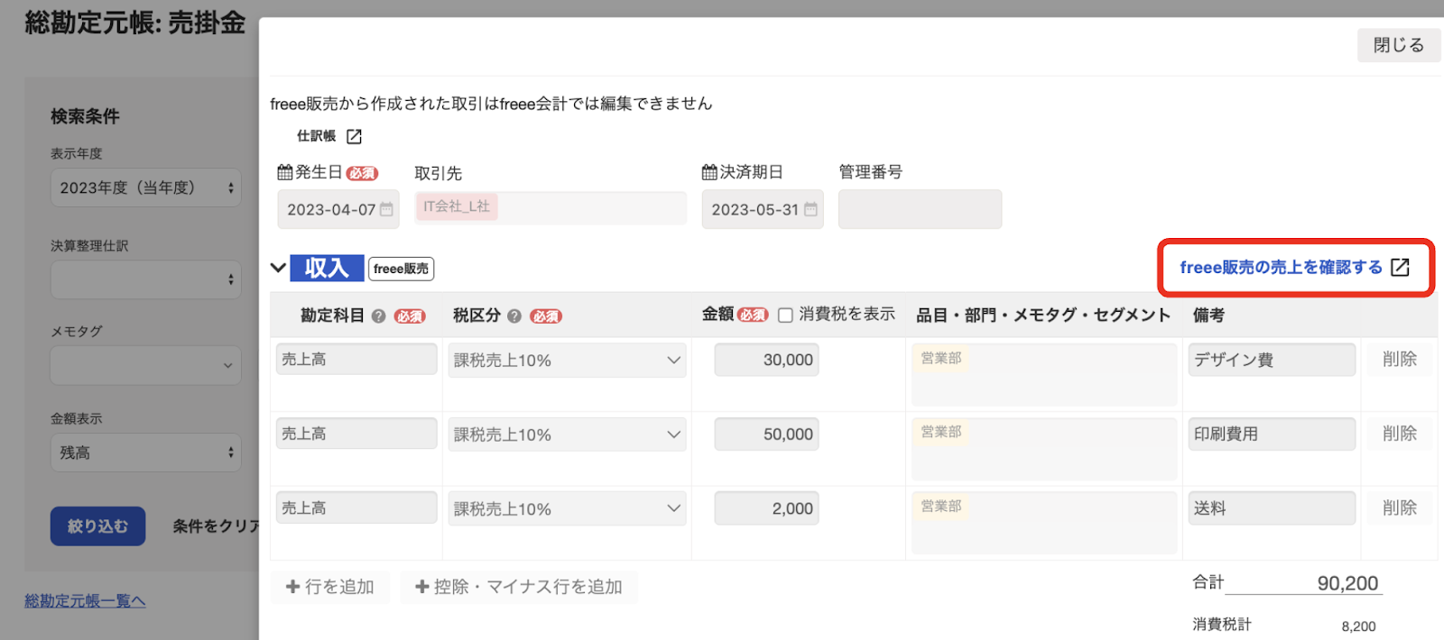Open 税区分 dropdown in デザイン費 row
The height and width of the screenshot is (640, 1444).
coord(567,360)
